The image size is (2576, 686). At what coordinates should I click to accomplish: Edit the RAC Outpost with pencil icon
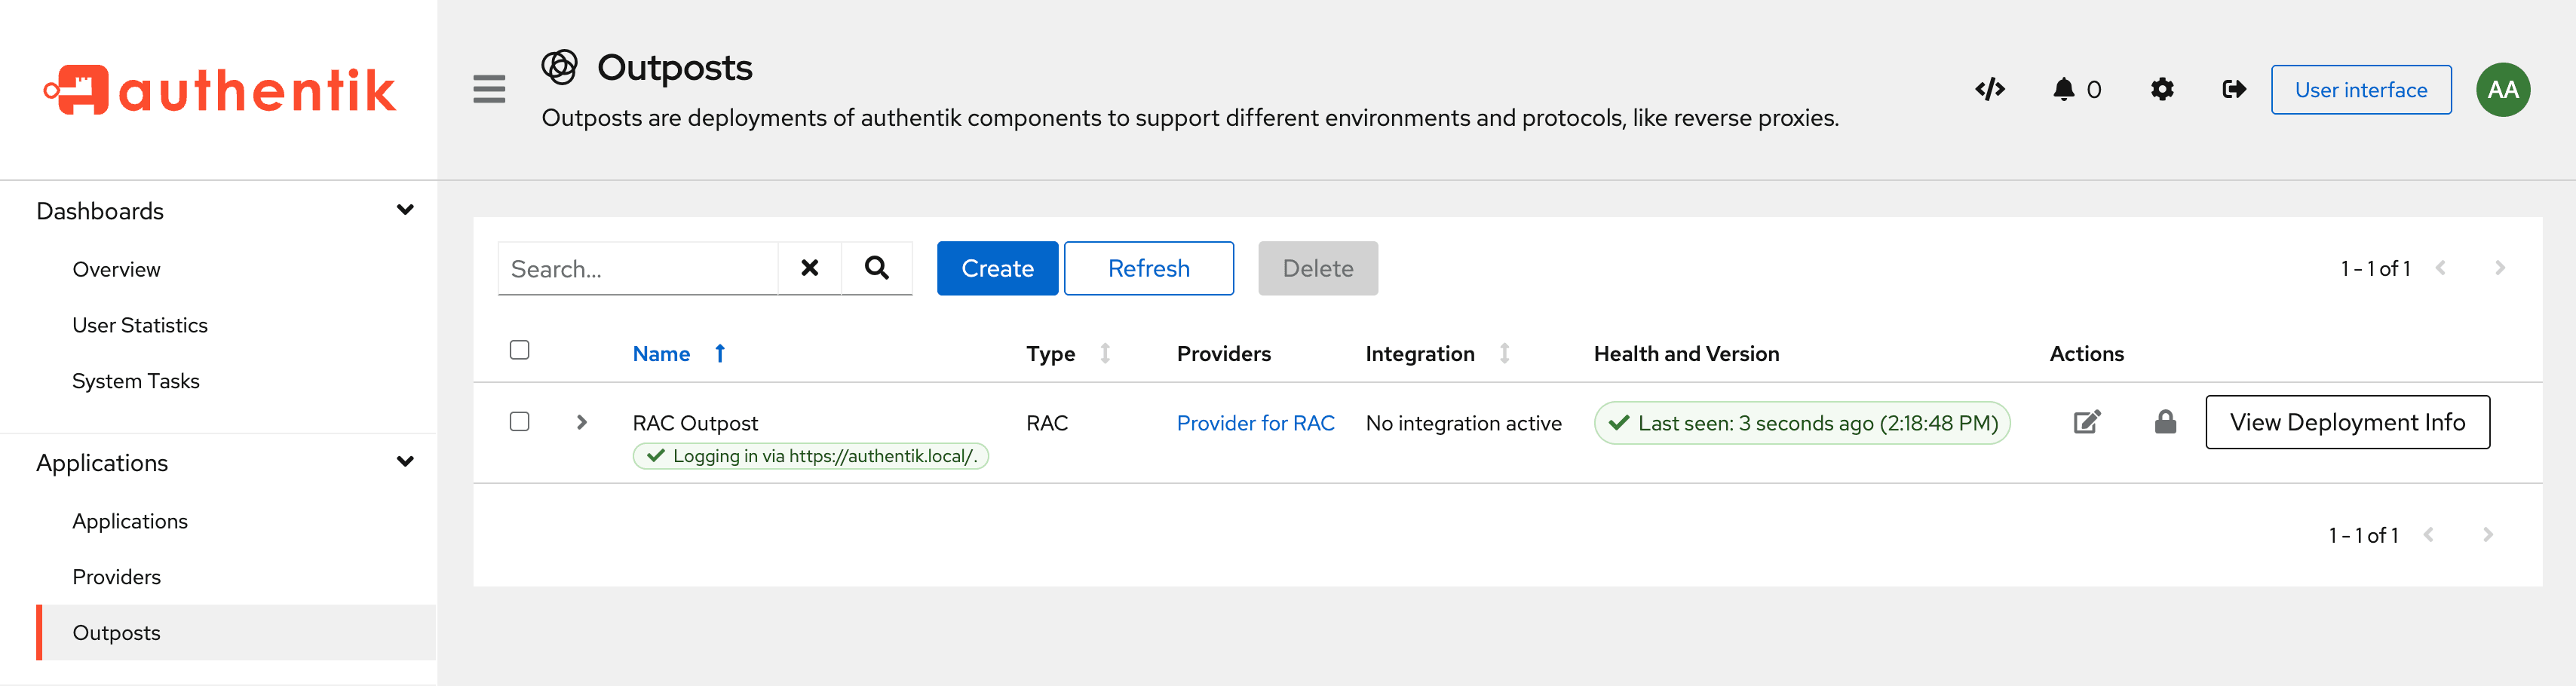pos(2086,422)
